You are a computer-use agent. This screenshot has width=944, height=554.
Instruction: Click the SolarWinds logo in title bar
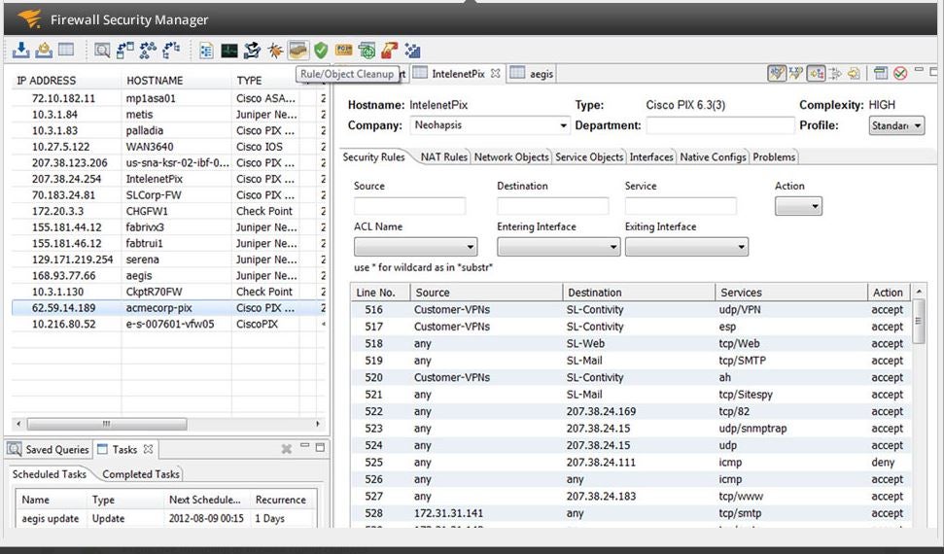click(29, 18)
